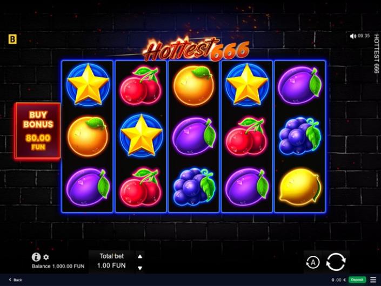Click the star symbol on first reel
This screenshot has height=286, width=381.
[88, 84]
